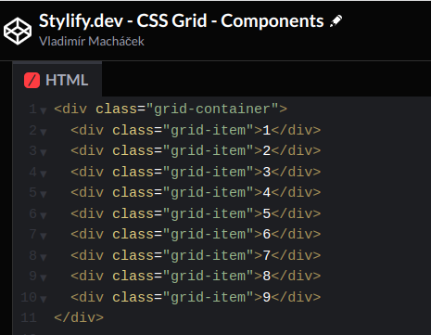Edit pen title with pencil icon
This screenshot has width=431, height=335.
click(x=336, y=21)
